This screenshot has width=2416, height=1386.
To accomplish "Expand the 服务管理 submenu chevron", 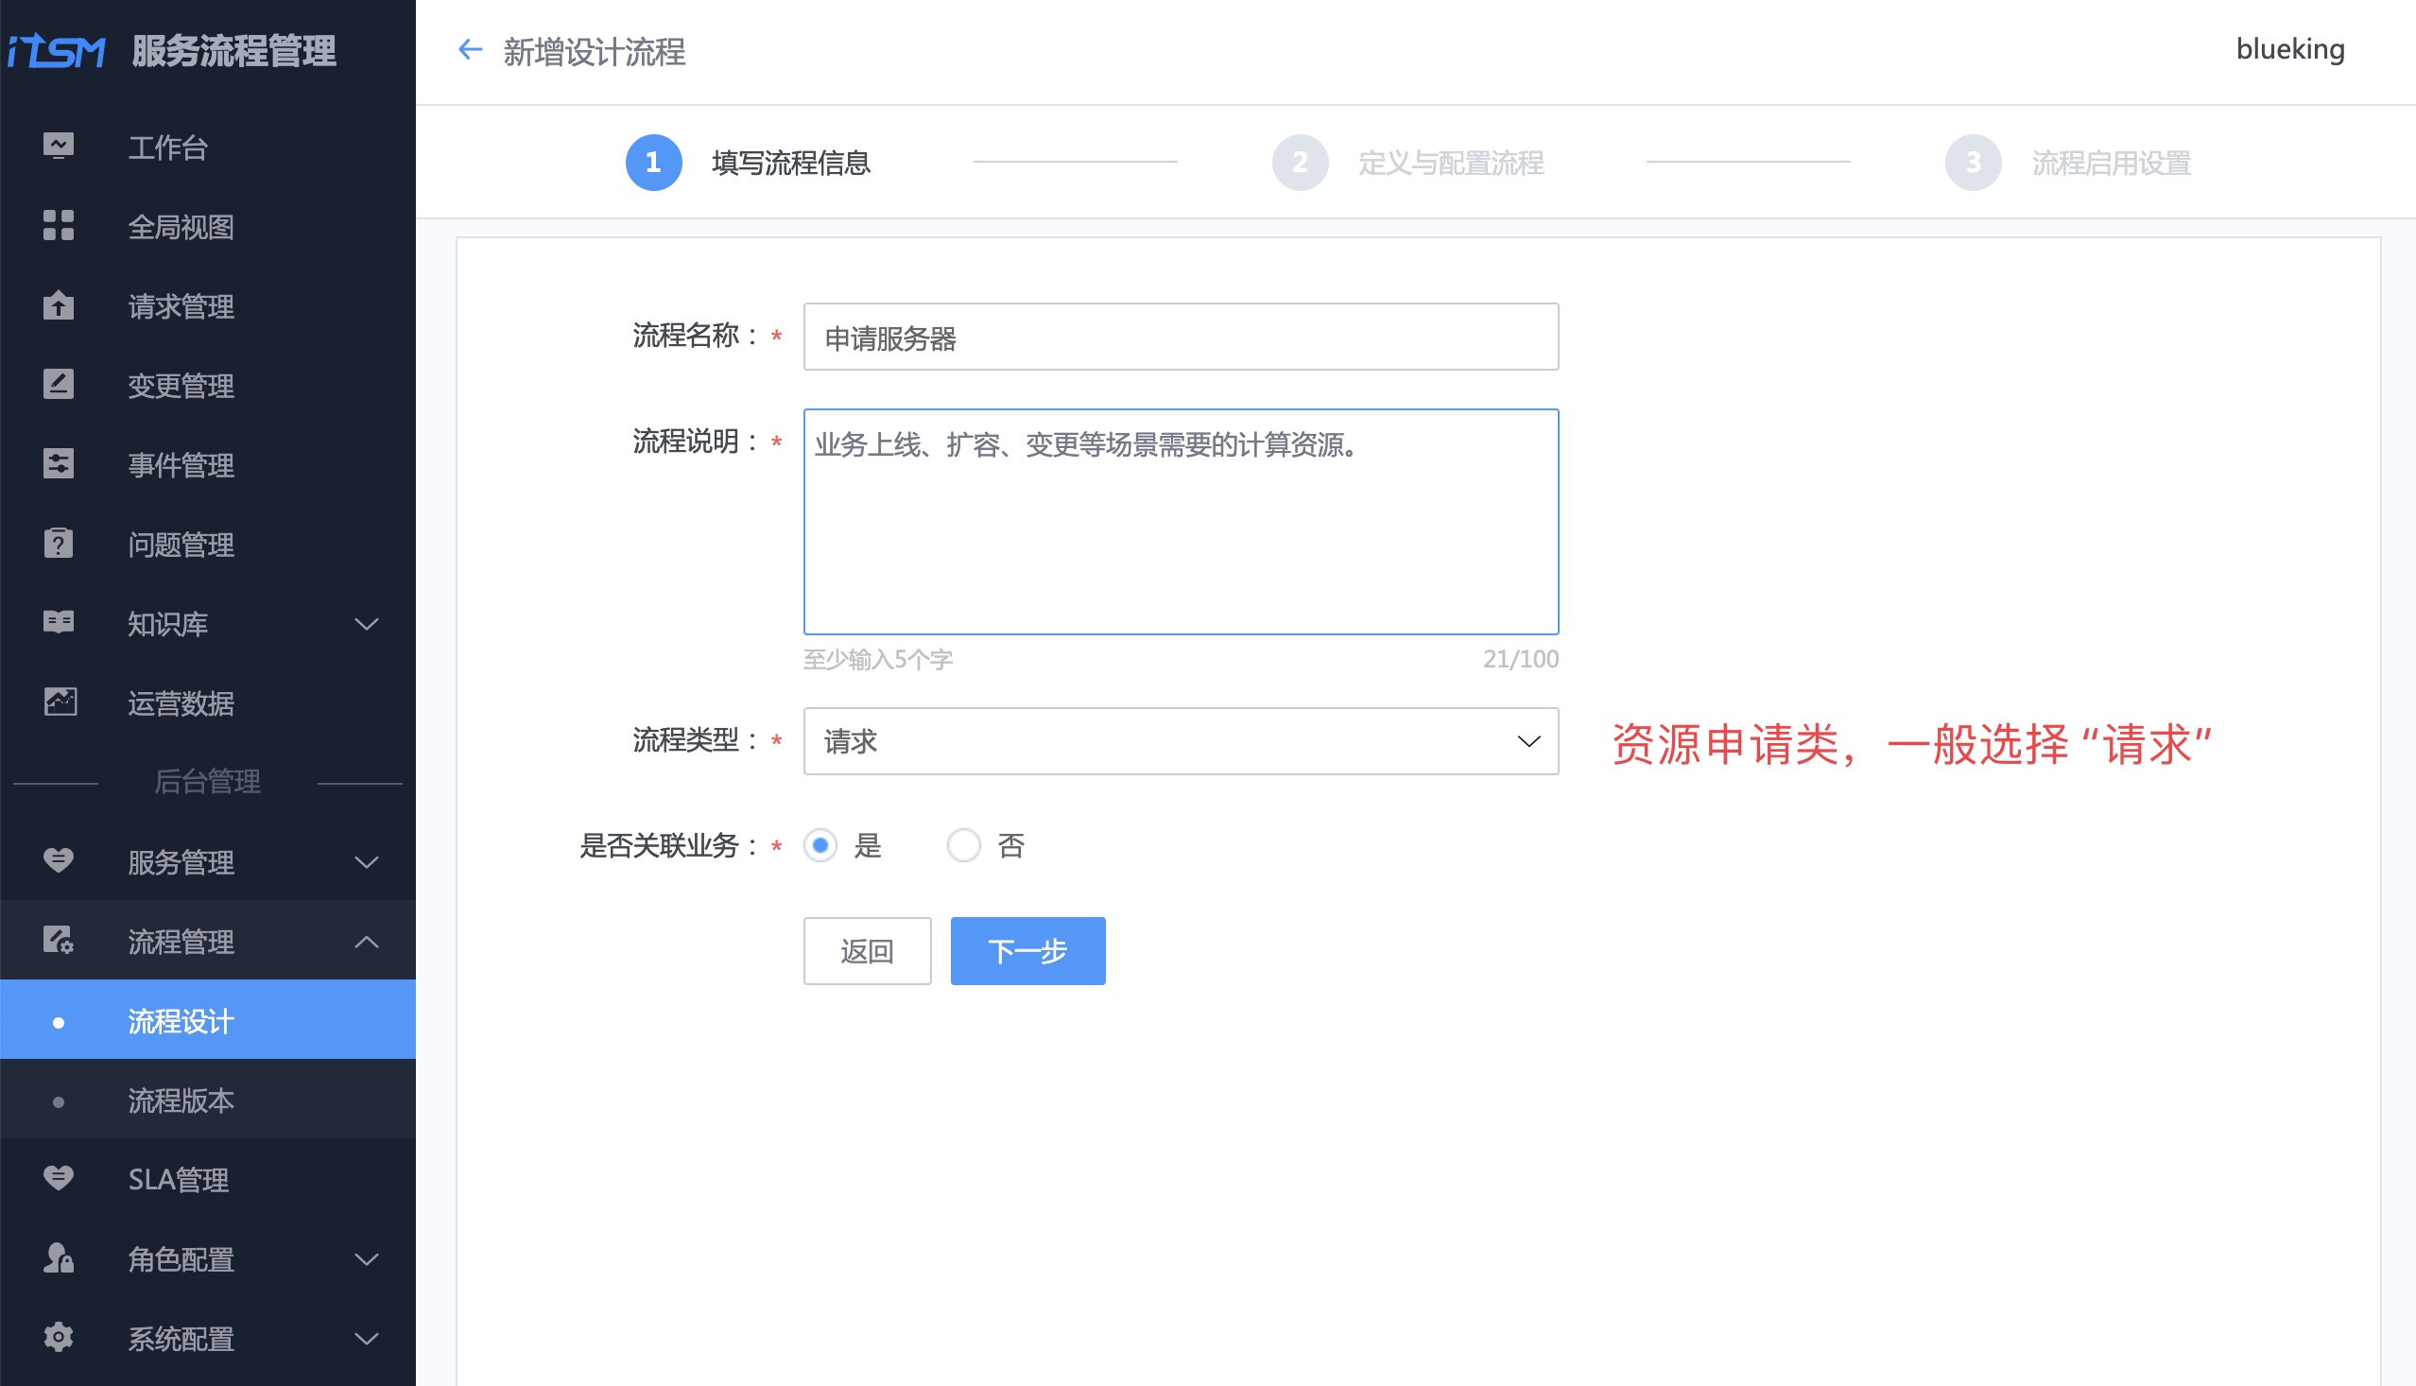I will tap(367, 862).
